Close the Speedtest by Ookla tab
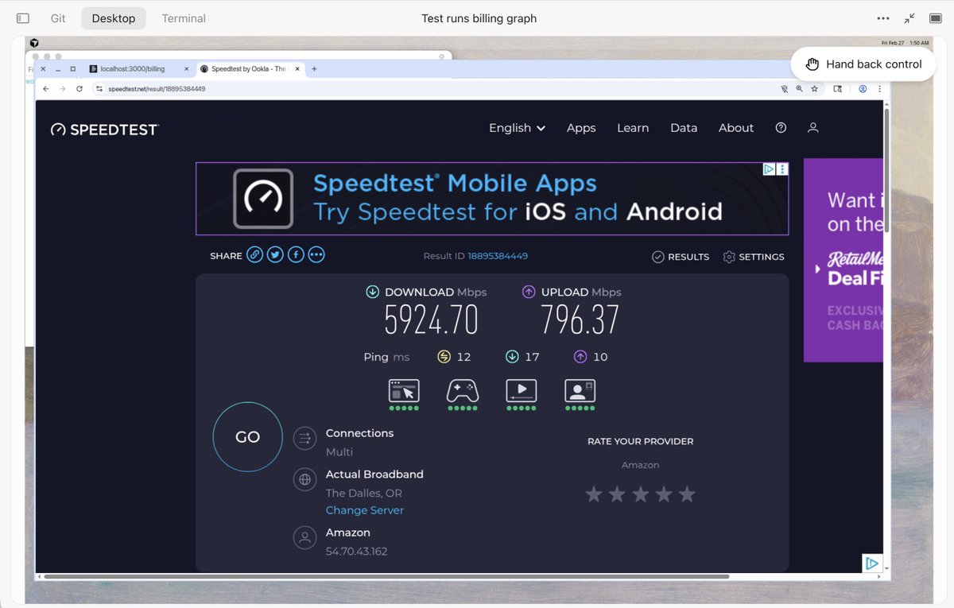Viewport: 954px width, 608px height. pyautogui.click(x=298, y=69)
